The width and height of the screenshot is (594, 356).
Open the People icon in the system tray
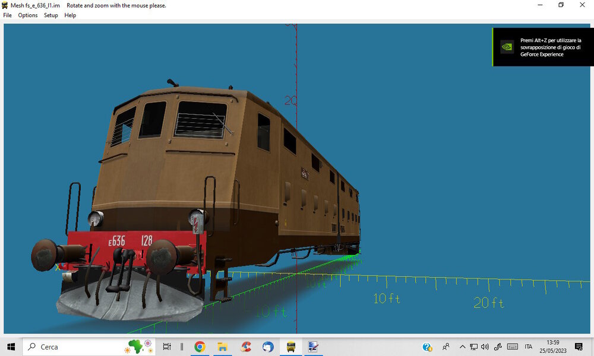click(446, 347)
